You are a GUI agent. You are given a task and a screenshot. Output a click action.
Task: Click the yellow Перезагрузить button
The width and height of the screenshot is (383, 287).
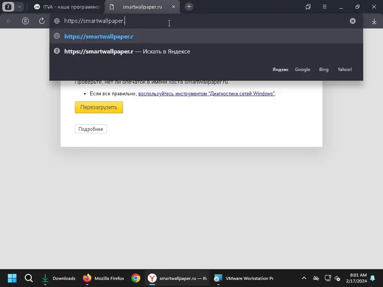tap(99, 107)
